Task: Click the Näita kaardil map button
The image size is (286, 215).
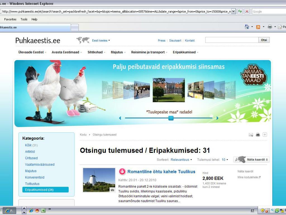Action: click(251, 159)
